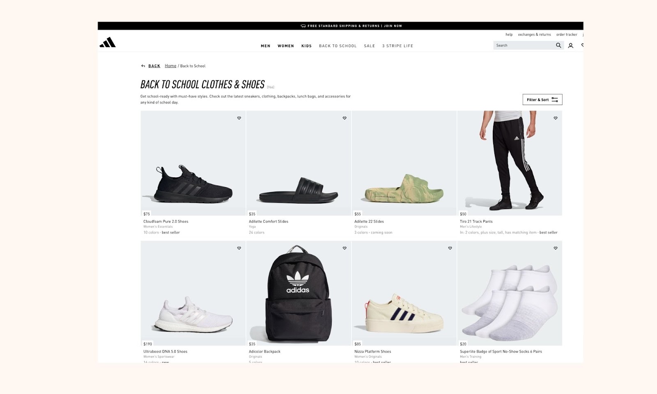Click the Home breadcrumb link
This screenshot has height=394, width=657.
[x=170, y=66]
